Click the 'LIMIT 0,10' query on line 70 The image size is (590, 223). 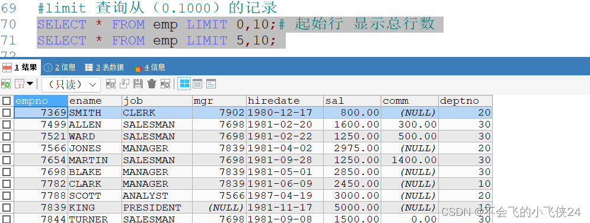pyautogui.click(x=157, y=25)
